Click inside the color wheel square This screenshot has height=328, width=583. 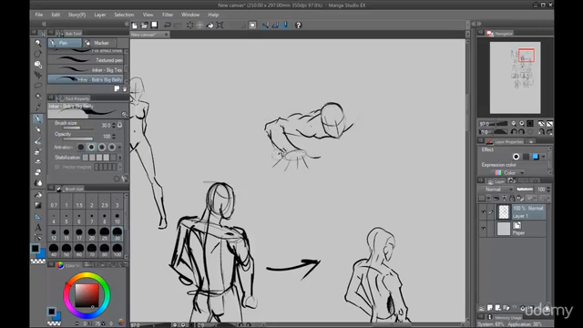pyautogui.click(x=87, y=295)
